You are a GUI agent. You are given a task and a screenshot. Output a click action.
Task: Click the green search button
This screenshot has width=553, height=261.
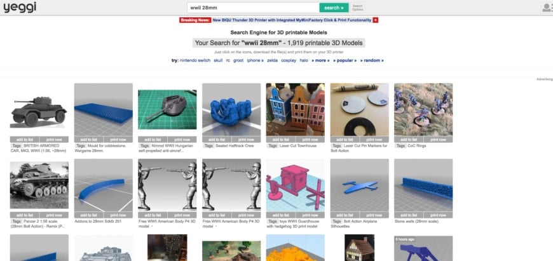(334, 8)
